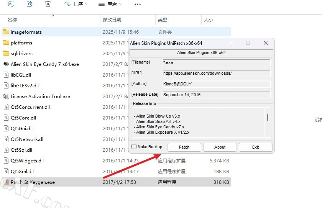This screenshot has width=322, height=208.
Task: Click the URL text field
Action: pos(216,73)
